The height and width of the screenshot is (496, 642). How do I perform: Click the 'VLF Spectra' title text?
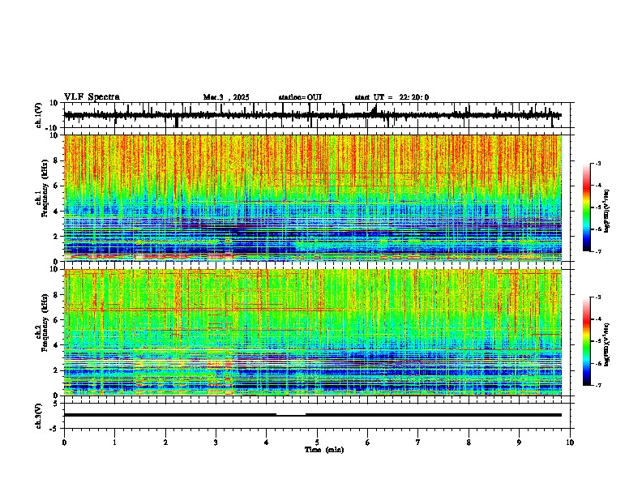point(92,97)
